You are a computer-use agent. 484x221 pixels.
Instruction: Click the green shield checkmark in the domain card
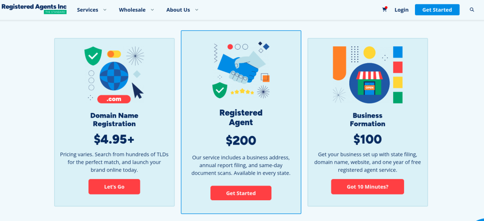93,56
